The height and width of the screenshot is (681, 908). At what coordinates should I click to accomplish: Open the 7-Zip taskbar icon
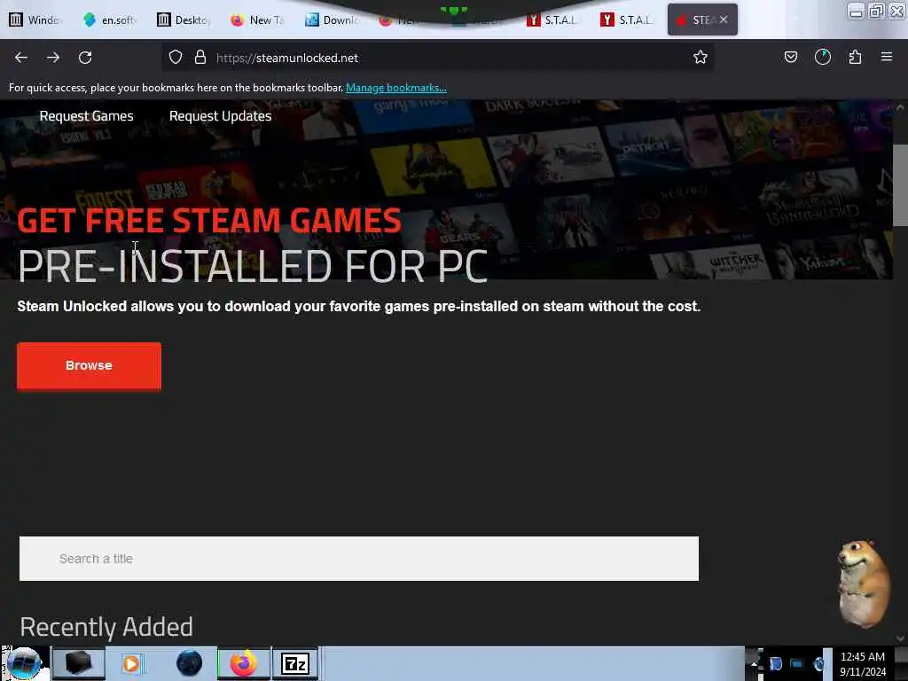point(295,663)
